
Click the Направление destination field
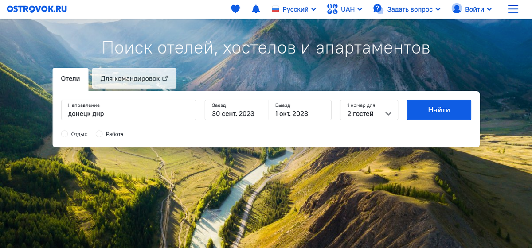(x=129, y=110)
